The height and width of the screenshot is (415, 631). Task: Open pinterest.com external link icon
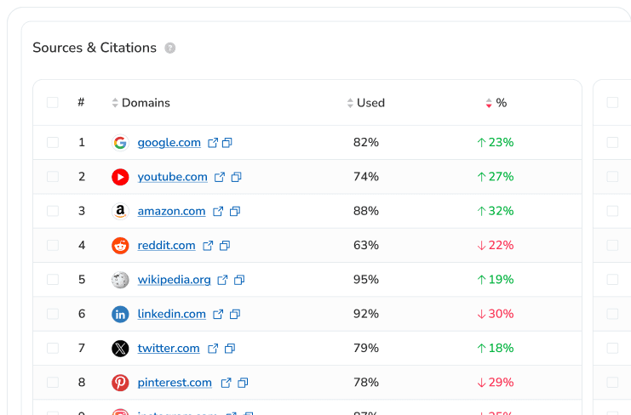[x=227, y=383]
